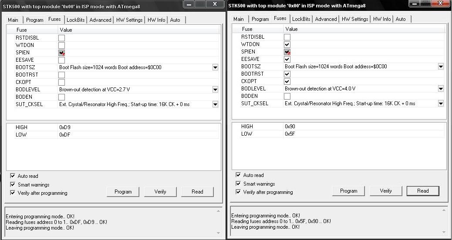The width and height of the screenshot is (452, 240).
Task: Open BOOTSZ dropdown arrow in left window
Action: (x=215, y=67)
